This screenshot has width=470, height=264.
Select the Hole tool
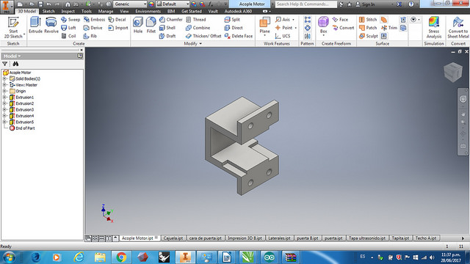[x=138, y=25]
